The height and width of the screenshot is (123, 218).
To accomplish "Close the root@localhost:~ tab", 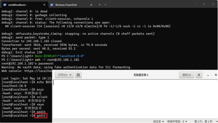I will pos(44,5).
